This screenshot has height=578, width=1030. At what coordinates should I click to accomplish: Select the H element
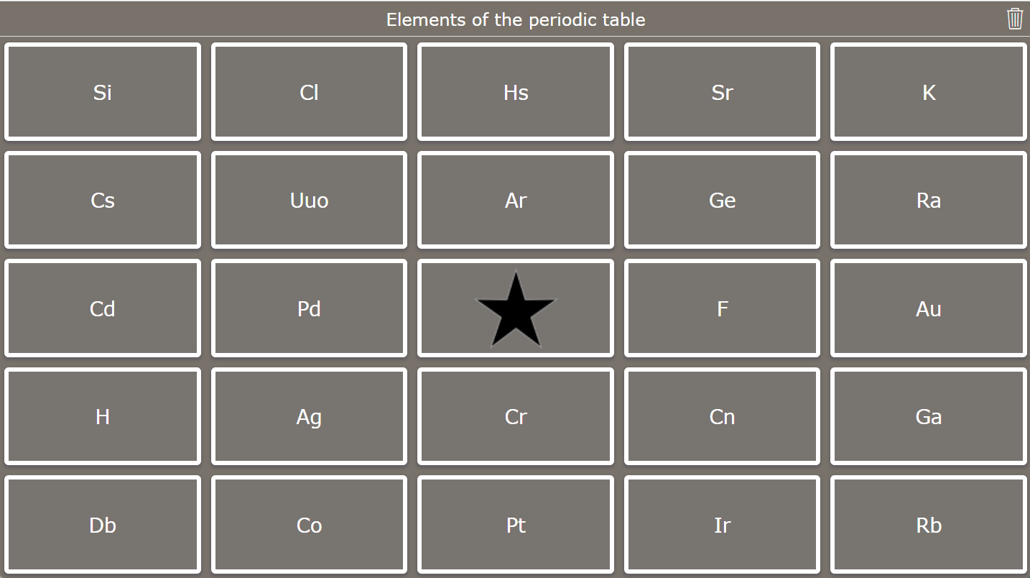pyautogui.click(x=102, y=416)
